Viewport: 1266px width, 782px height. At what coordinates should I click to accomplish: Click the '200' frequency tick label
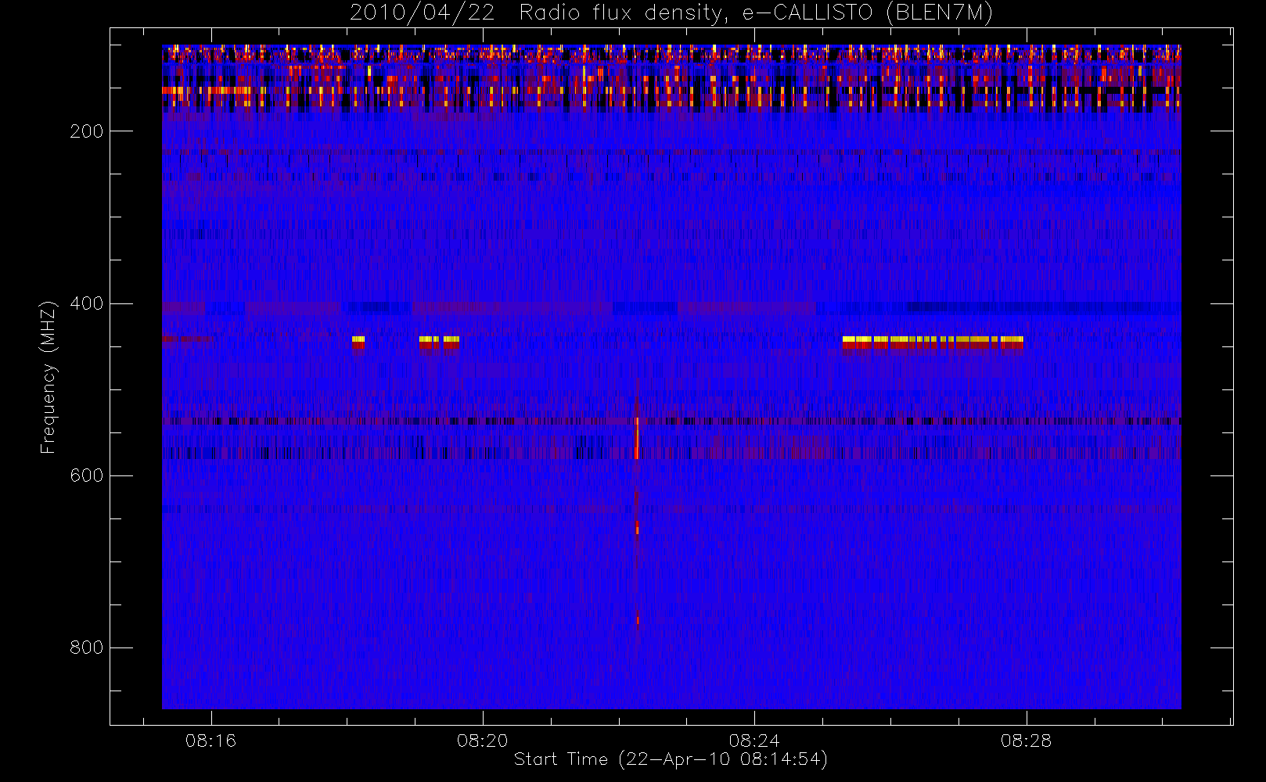coord(87,131)
